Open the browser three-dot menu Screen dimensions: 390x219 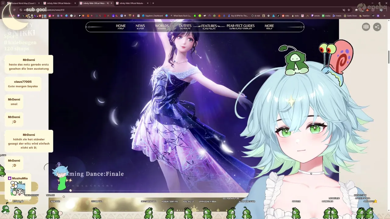tap(386, 10)
